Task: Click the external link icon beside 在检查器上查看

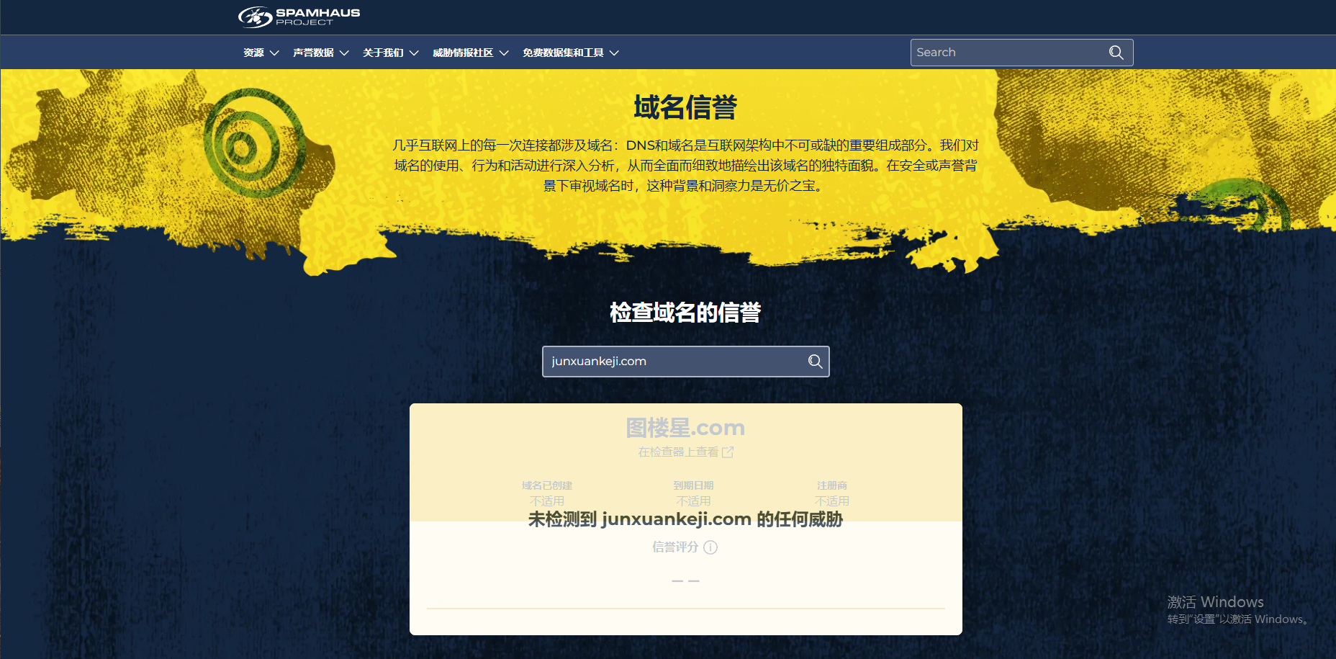Action: click(x=728, y=452)
